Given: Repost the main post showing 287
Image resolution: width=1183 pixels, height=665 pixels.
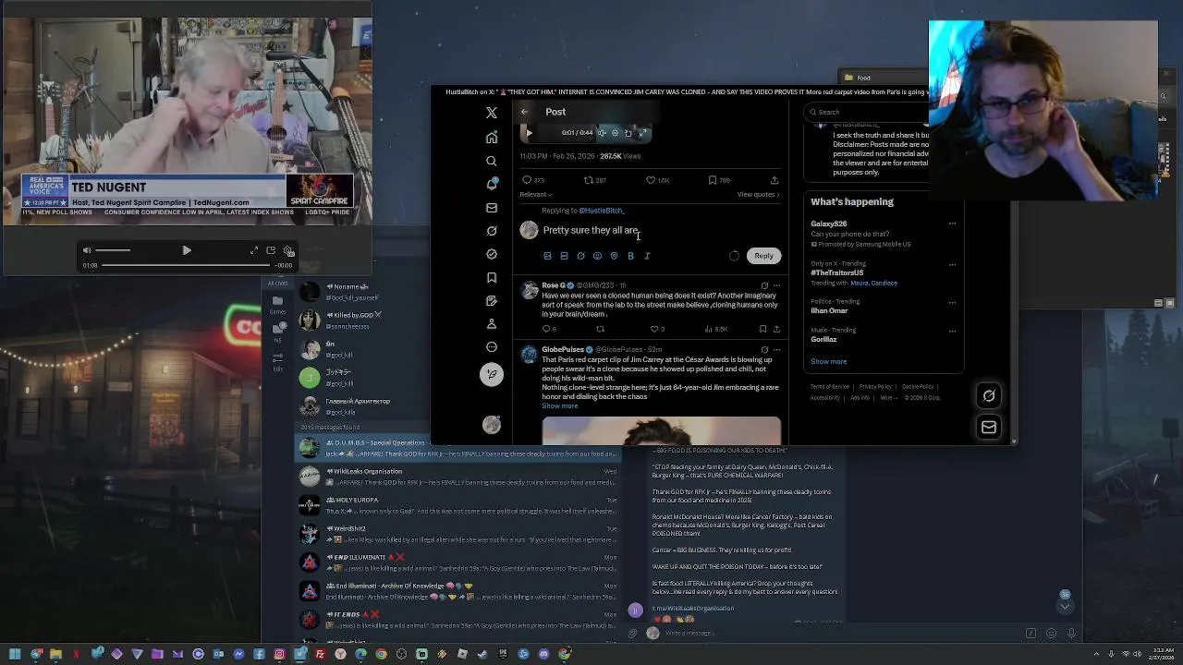Looking at the screenshot, I should 589,180.
